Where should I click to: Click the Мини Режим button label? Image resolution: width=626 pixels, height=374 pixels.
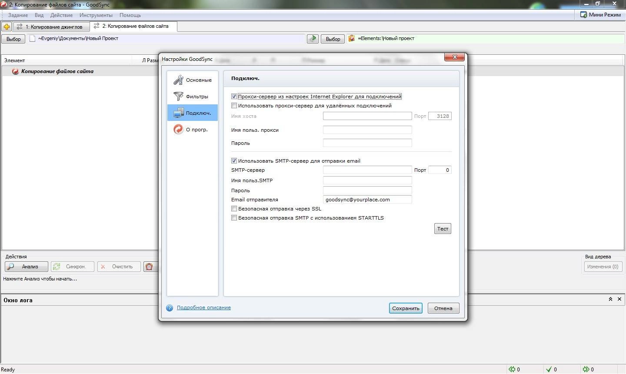coord(605,15)
